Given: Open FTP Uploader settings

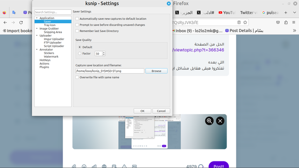Looking at the screenshot, I should [x=53, y=42].
